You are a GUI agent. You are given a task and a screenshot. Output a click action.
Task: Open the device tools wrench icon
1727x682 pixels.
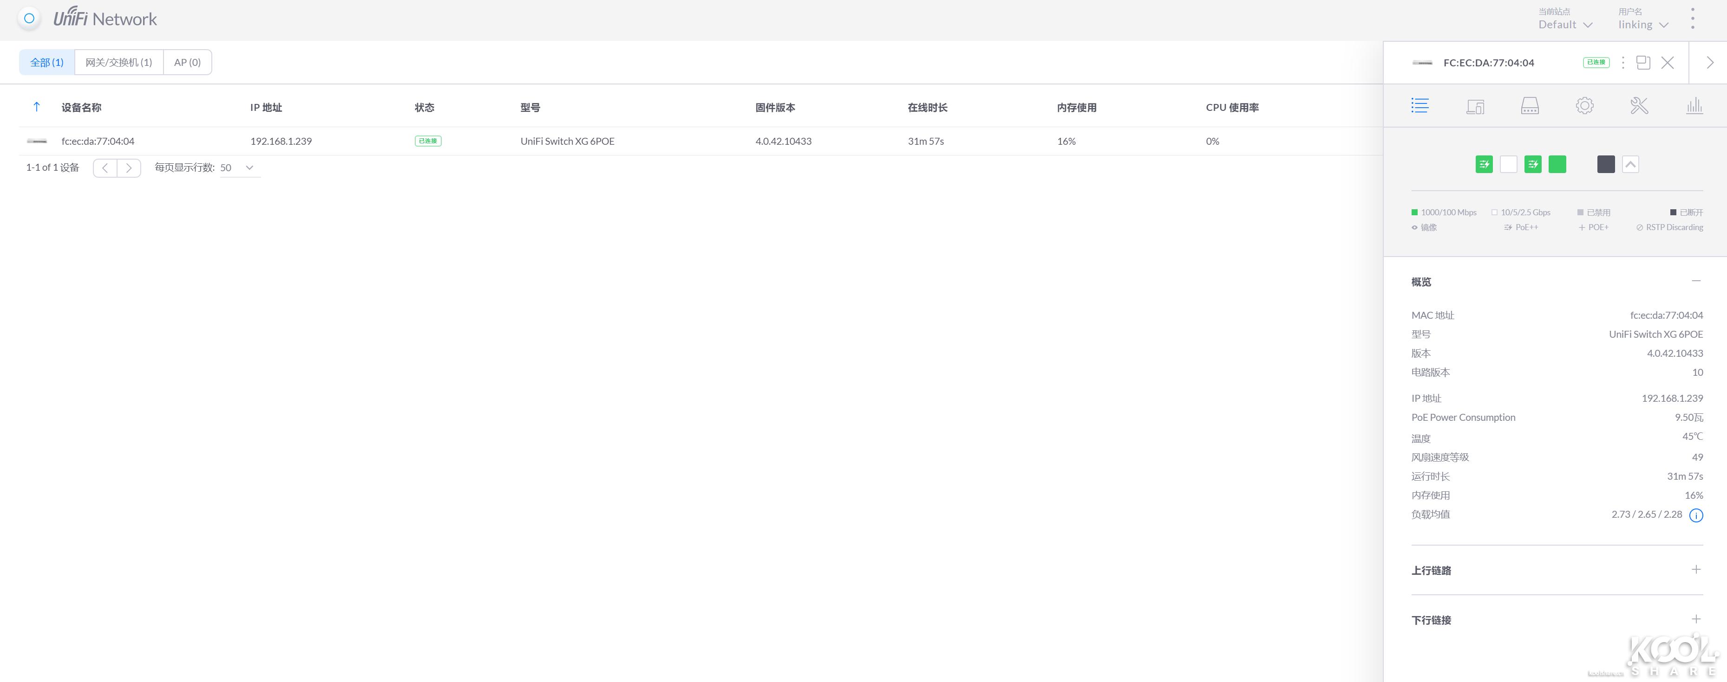(1639, 106)
